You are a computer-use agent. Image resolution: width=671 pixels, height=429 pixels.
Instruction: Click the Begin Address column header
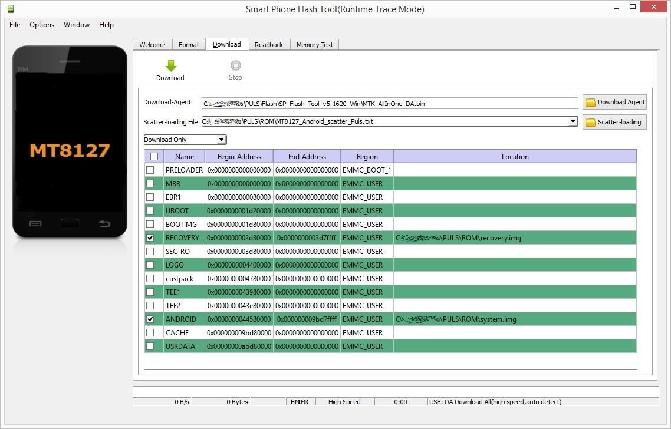pos(239,157)
